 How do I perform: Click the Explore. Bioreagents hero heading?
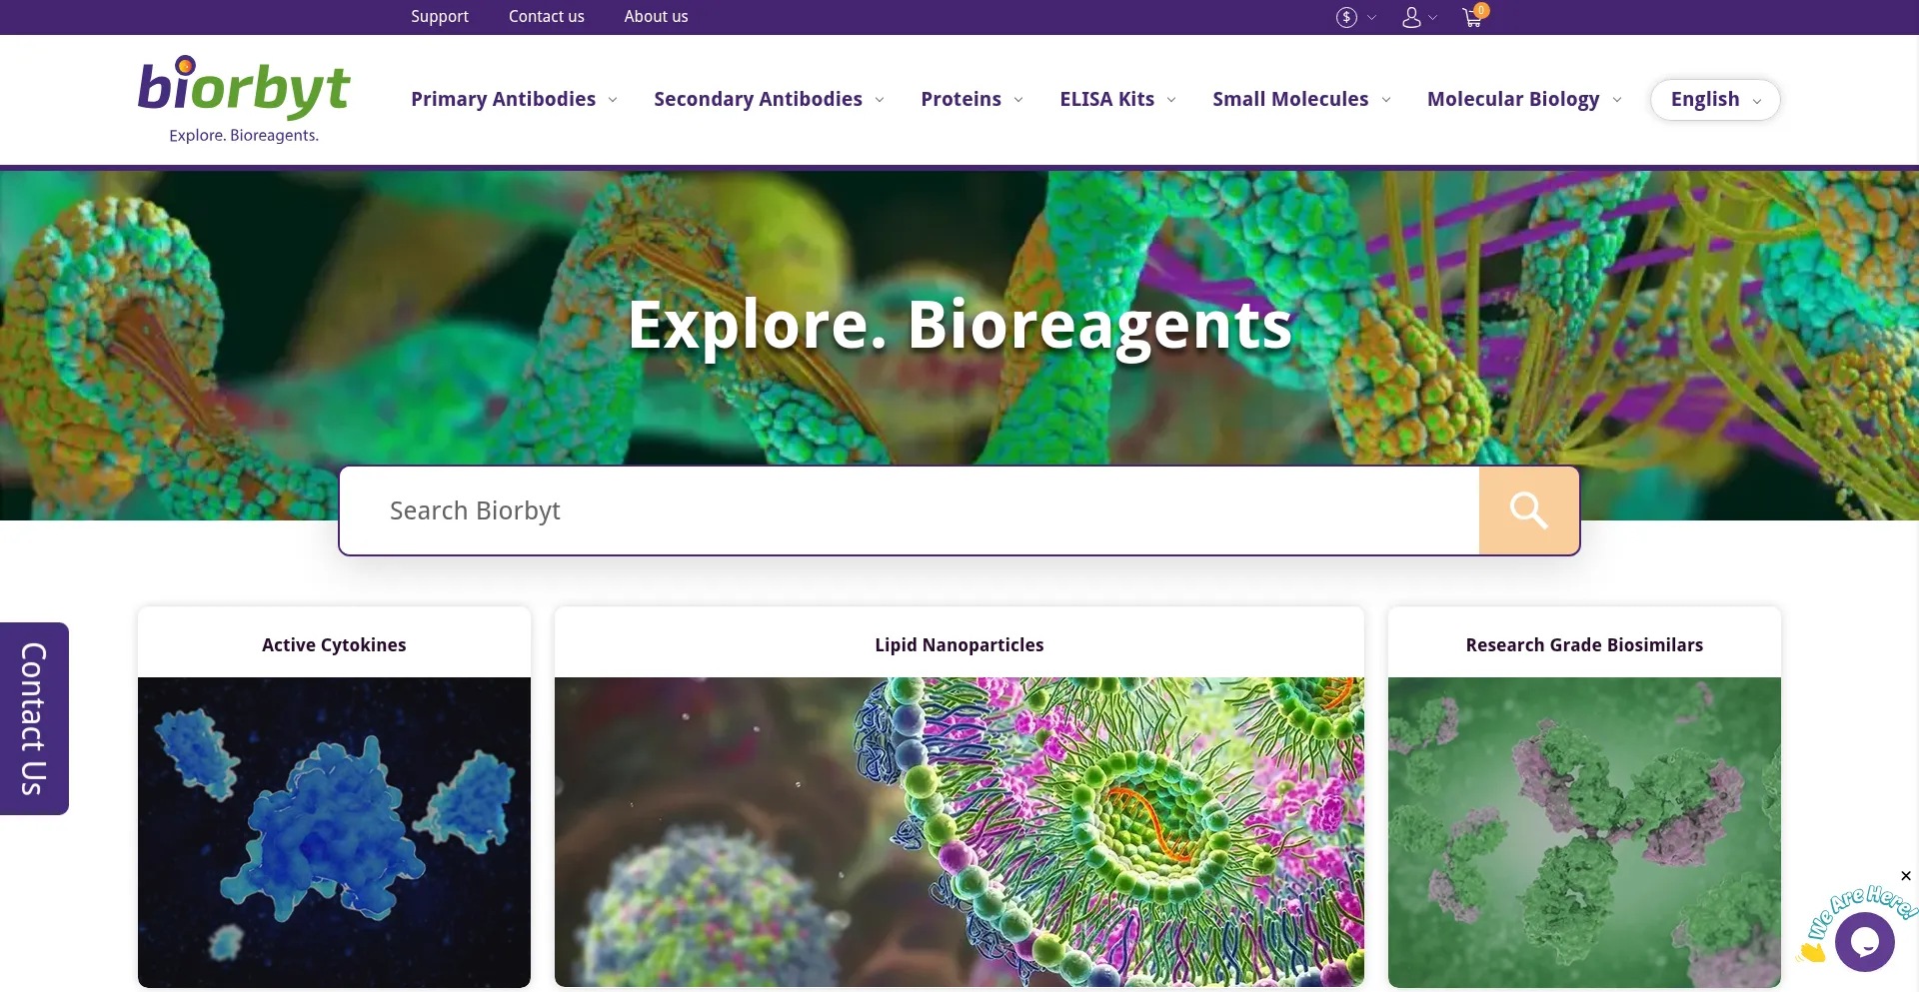coord(959,326)
